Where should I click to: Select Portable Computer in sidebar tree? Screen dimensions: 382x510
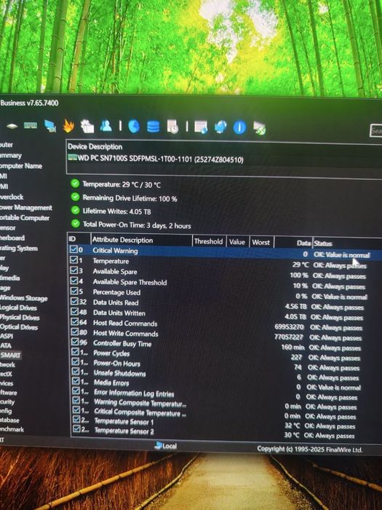pos(25,218)
